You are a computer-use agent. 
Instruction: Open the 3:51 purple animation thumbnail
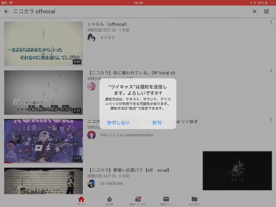44,141
